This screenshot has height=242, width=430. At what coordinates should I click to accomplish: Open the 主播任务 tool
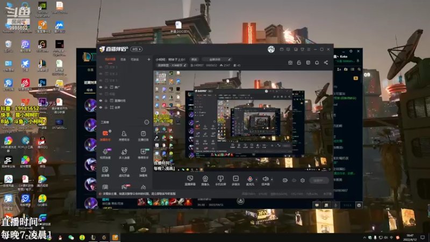point(143,136)
